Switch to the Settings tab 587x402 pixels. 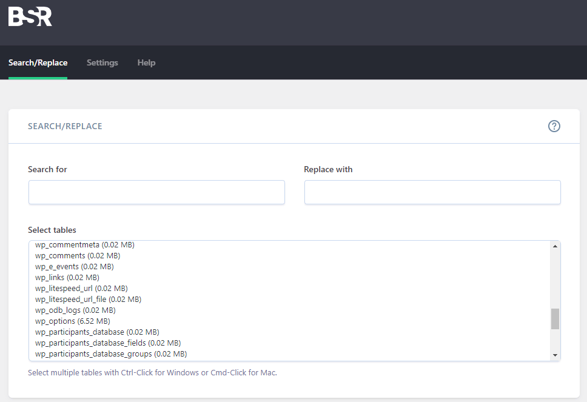click(x=102, y=62)
